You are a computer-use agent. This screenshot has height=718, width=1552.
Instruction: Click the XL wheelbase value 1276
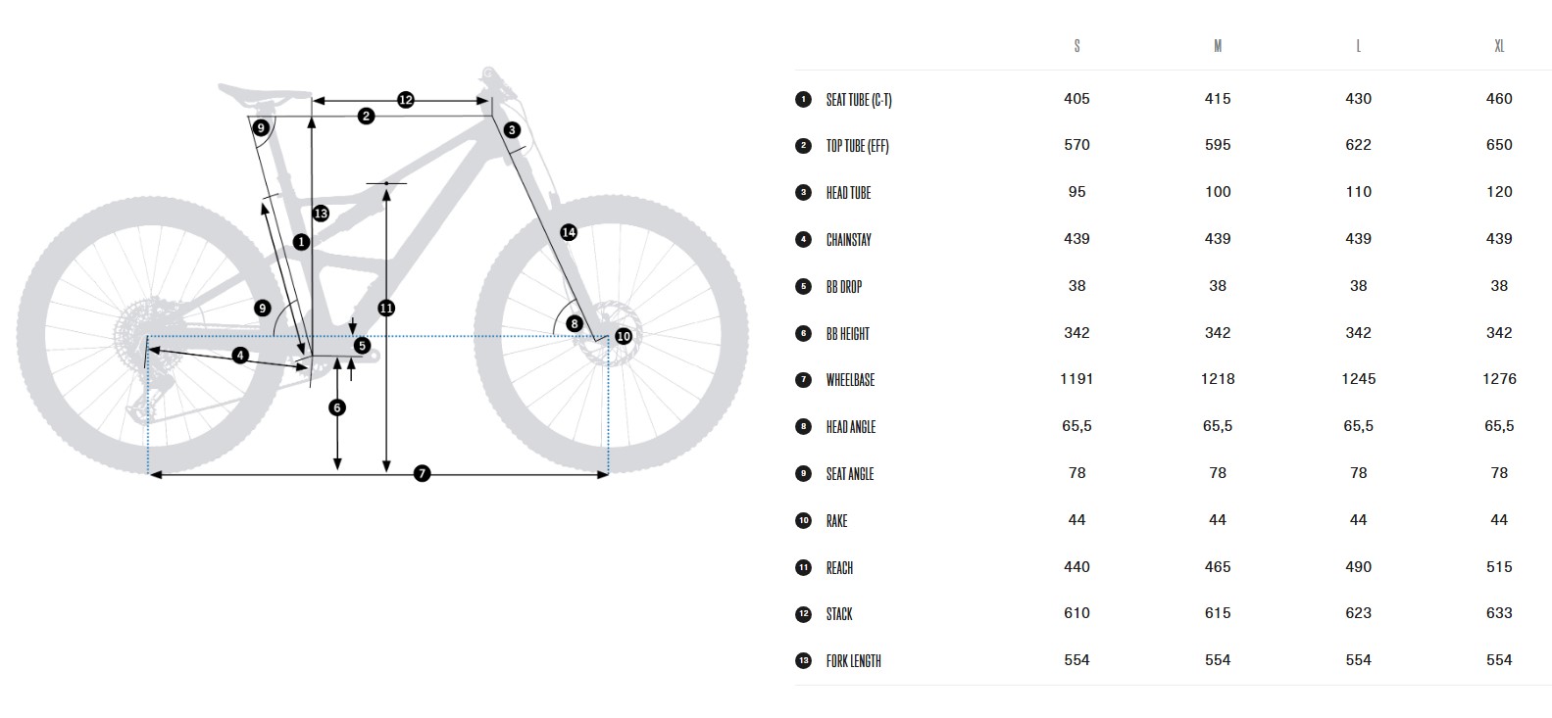coord(1499,379)
